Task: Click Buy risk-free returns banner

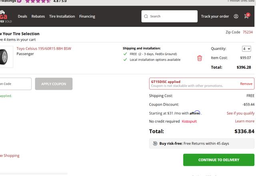Action: 202,144
